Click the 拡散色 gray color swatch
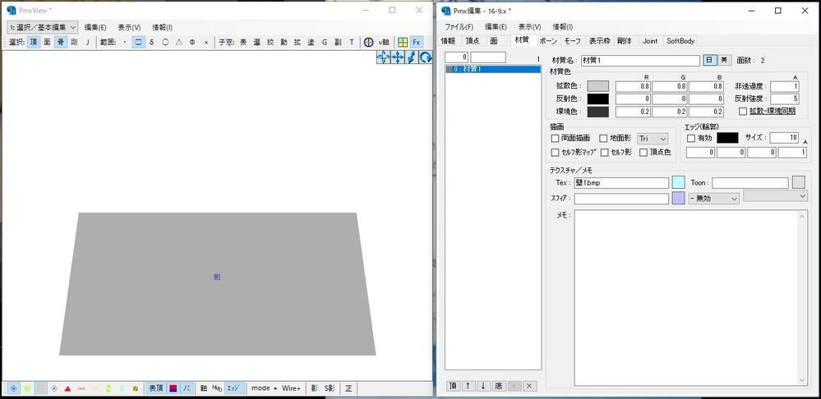Screen dimensions: 821x399 pos(598,86)
